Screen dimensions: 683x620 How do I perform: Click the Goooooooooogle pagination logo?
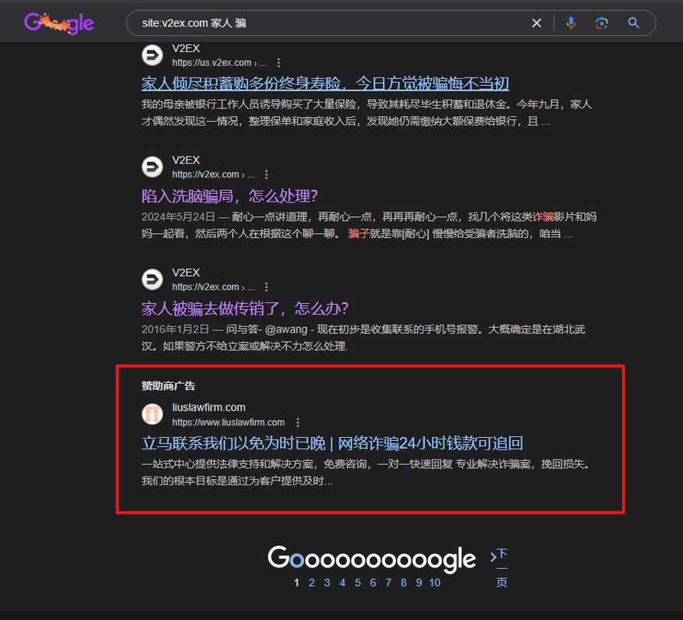point(371,559)
